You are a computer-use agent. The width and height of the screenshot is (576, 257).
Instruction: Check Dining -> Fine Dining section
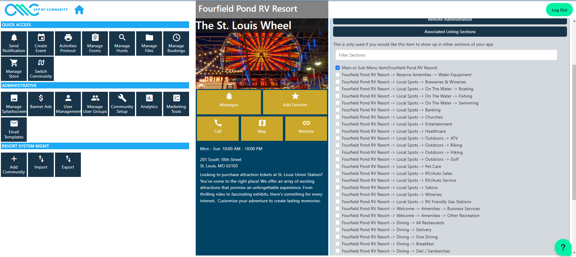point(338,237)
